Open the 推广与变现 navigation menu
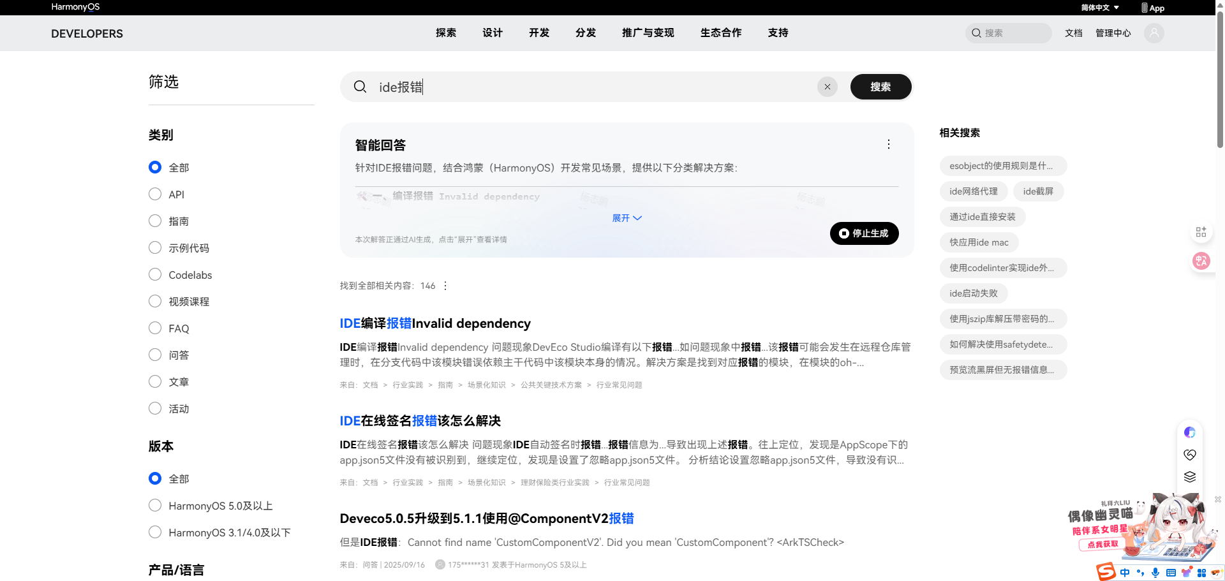The height and width of the screenshot is (581, 1225). (x=648, y=33)
